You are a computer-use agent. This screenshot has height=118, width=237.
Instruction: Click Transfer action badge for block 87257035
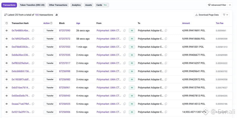coord(50,55)
